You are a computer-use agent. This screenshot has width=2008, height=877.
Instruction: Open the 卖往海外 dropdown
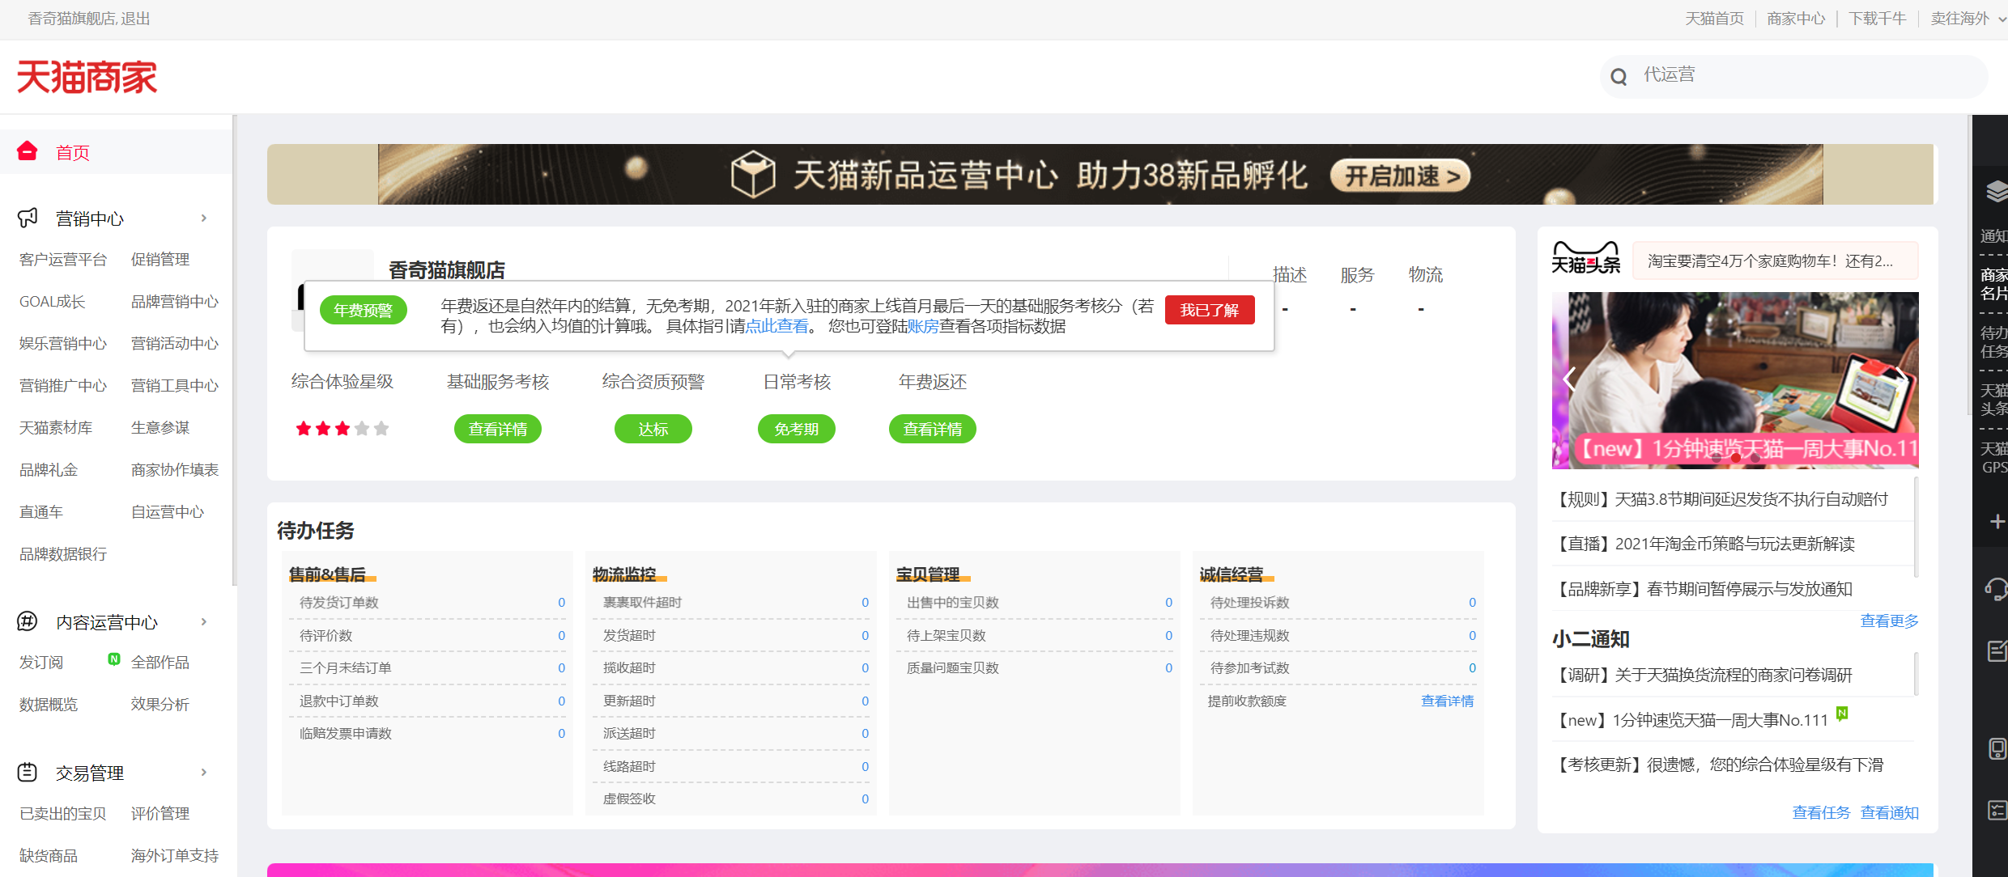[x=1968, y=19]
